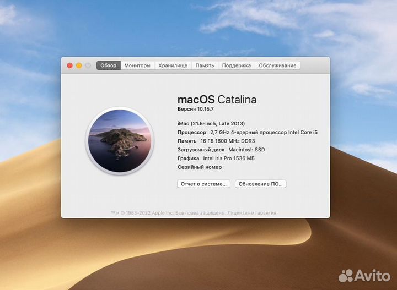Click the Отчет о системе button
397x290 pixels.
[x=203, y=184]
